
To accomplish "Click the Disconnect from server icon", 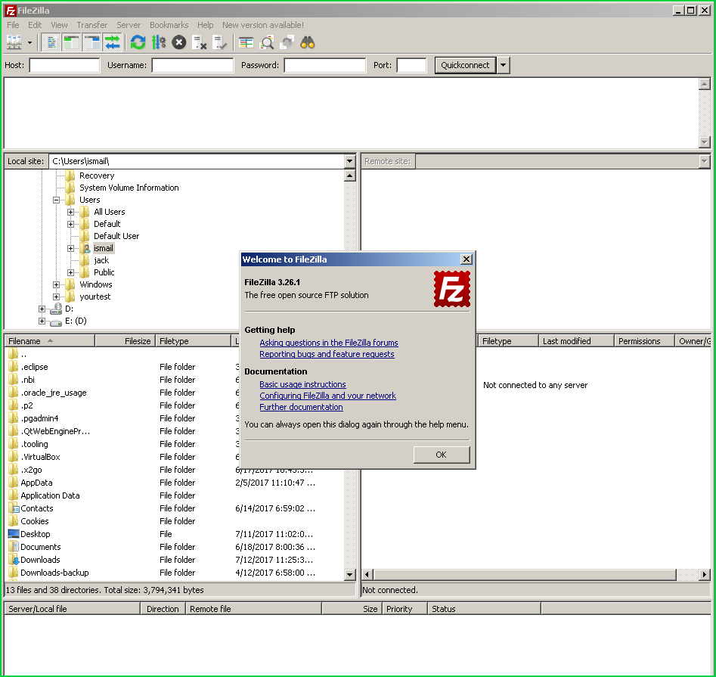I will pyautogui.click(x=200, y=43).
